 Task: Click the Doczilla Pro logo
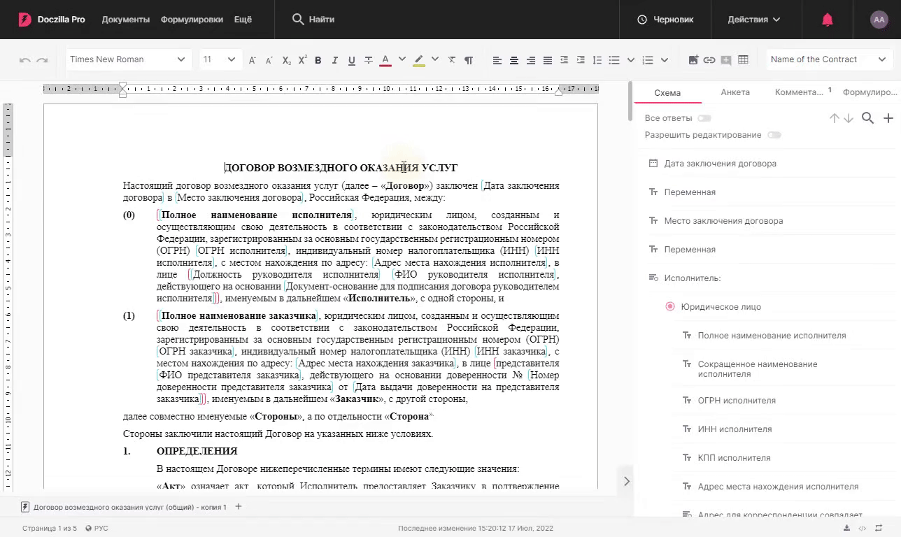pos(52,20)
